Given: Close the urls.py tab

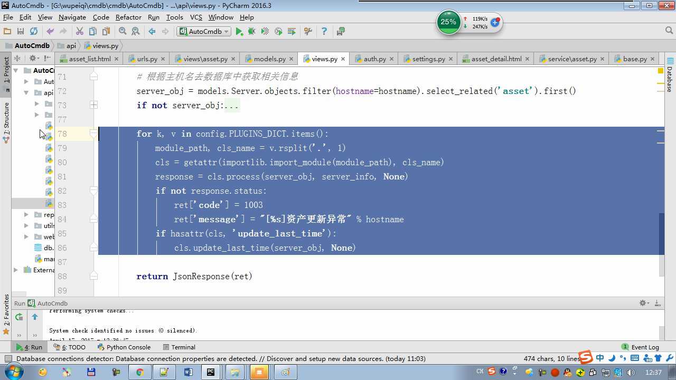Looking at the screenshot, I should (x=163, y=59).
